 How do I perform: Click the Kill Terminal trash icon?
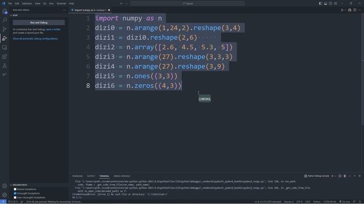coord(345,176)
